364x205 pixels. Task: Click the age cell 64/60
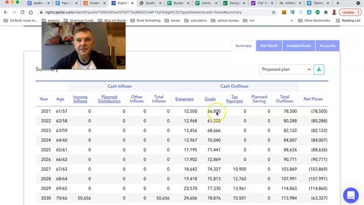point(61,140)
